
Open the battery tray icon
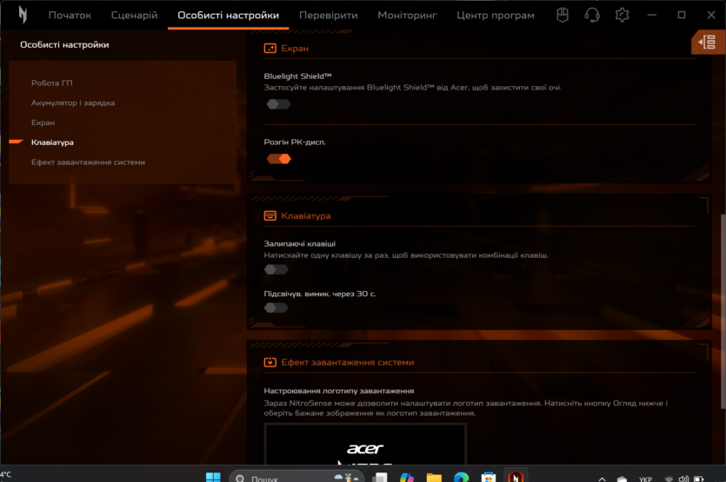(x=699, y=479)
